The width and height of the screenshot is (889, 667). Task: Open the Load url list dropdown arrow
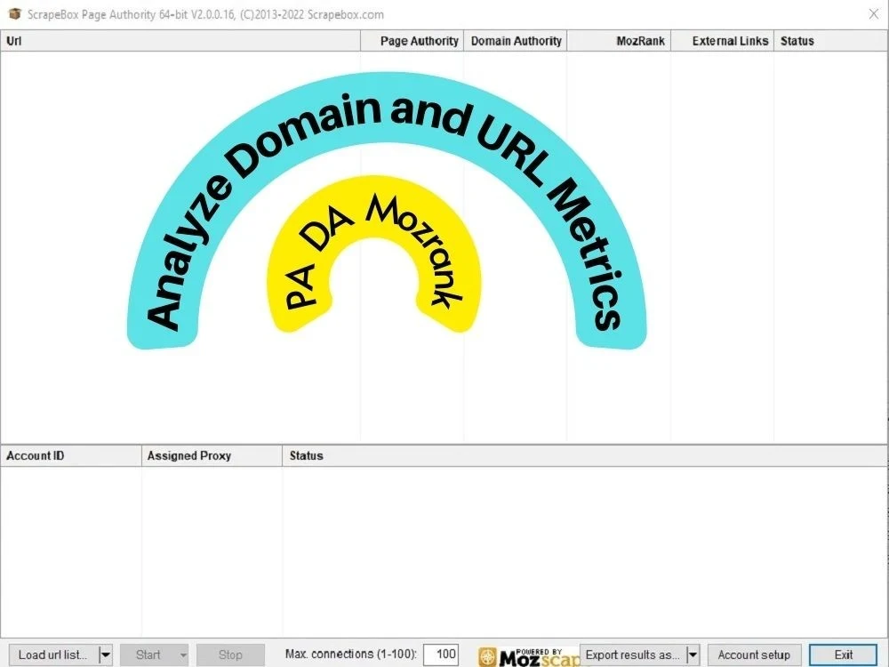[x=106, y=655]
